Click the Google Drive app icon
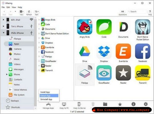 [x=85, y=51]
